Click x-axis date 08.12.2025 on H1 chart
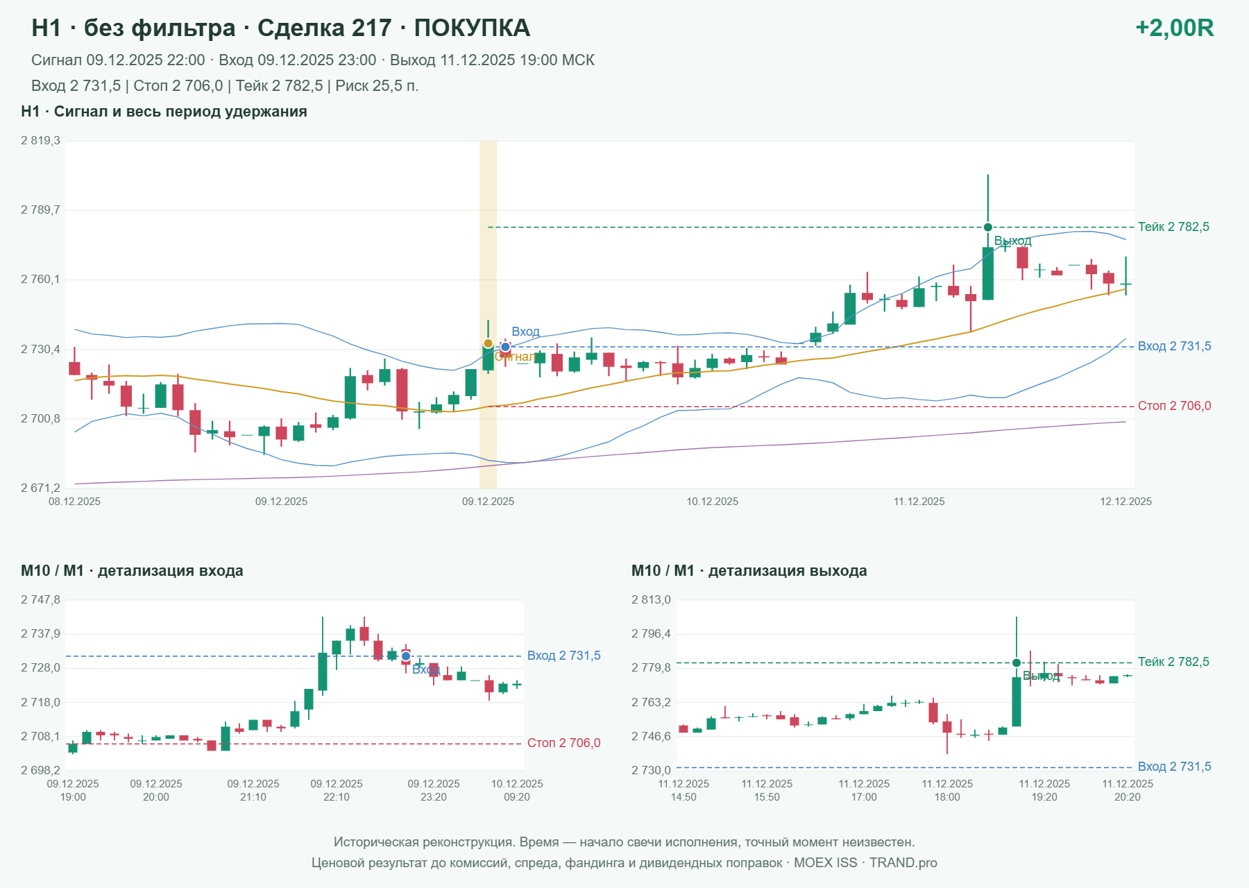Image resolution: width=1249 pixels, height=888 pixels. tap(74, 502)
